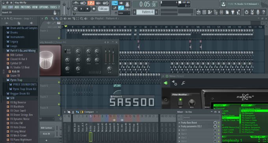Open the Line snap dropdown
Screen dimensions: 268x143
(124, 13)
